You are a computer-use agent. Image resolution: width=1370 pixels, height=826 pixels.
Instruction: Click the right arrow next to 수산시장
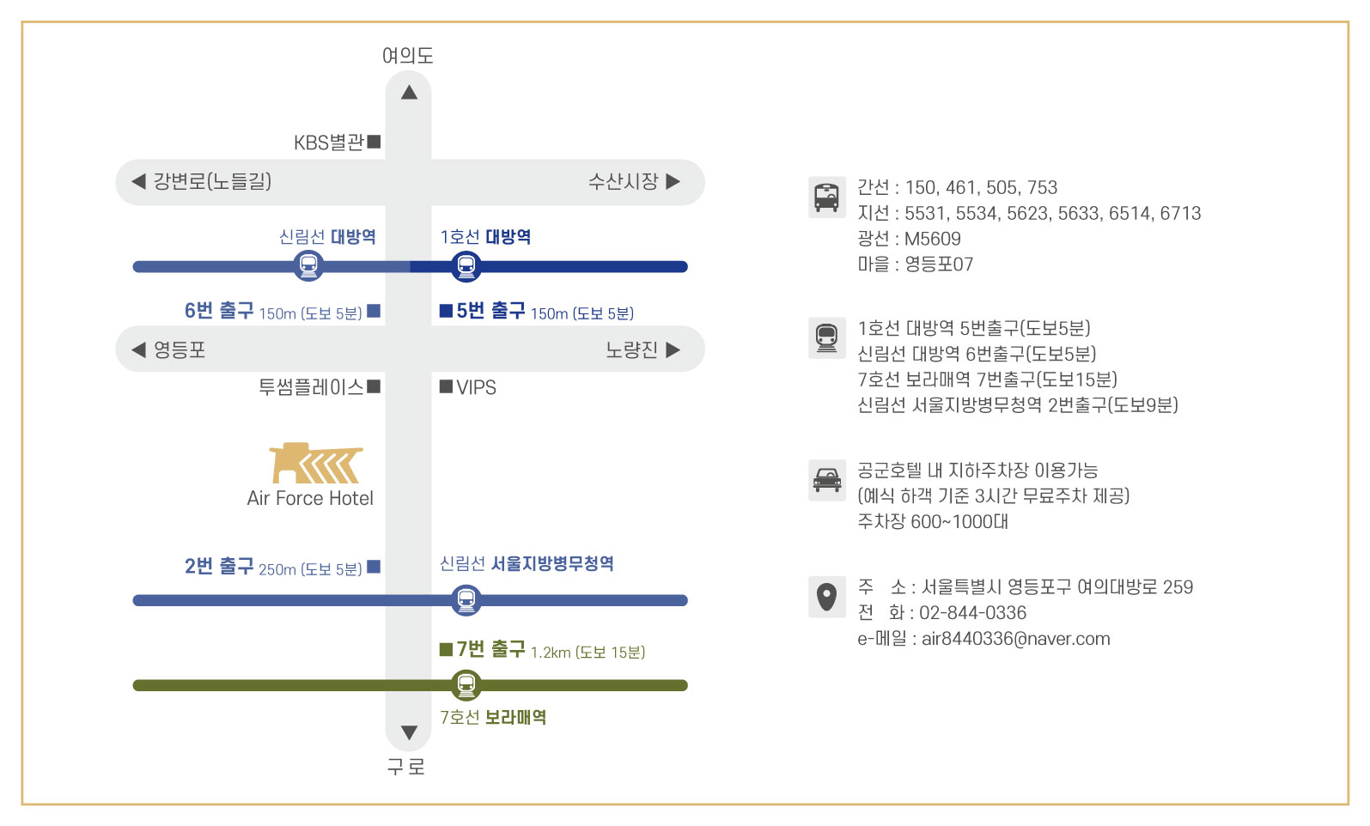[673, 181]
